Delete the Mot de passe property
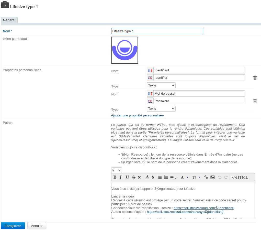261x230 pixels. coord(255,101)
